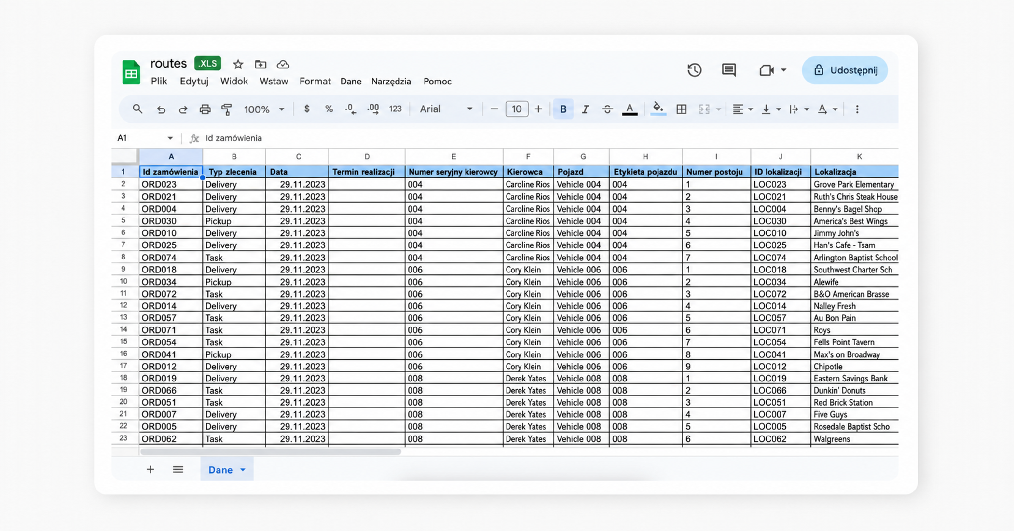The height and width of the screenshot is (531, 1014).
Task: Open the Google Sheets home icon
Action: (131, 72)
